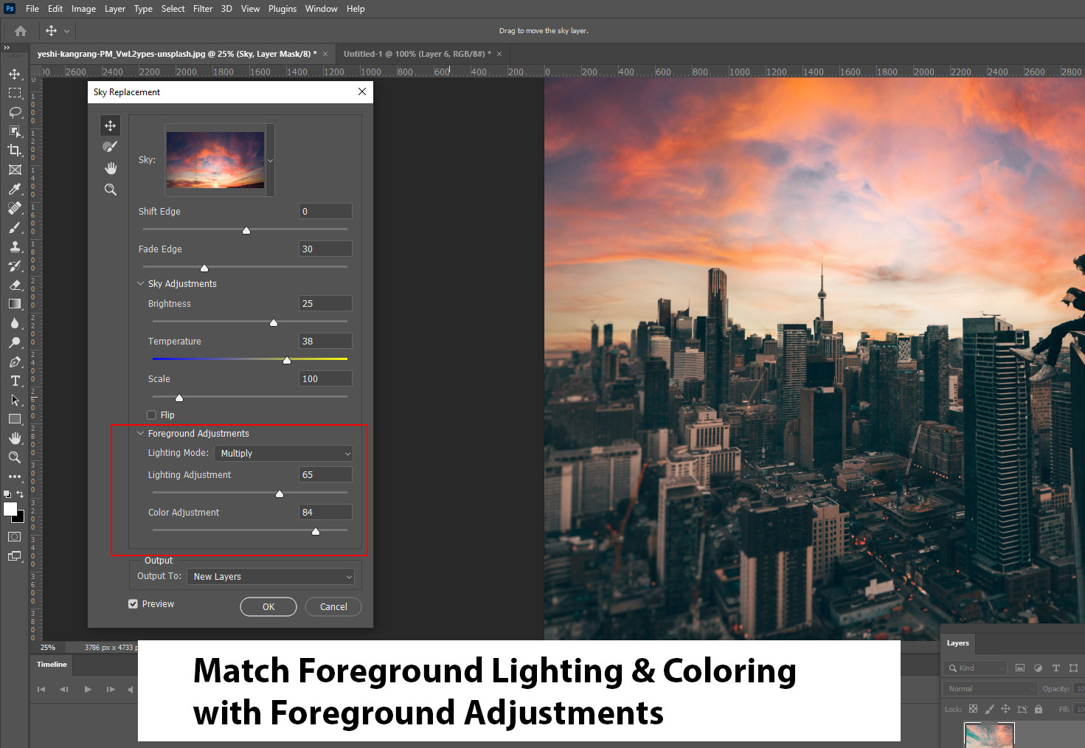Collapse the Foreground Adjustments section
The width and height of the screenshot is (1085, 748).
[141, 434]
